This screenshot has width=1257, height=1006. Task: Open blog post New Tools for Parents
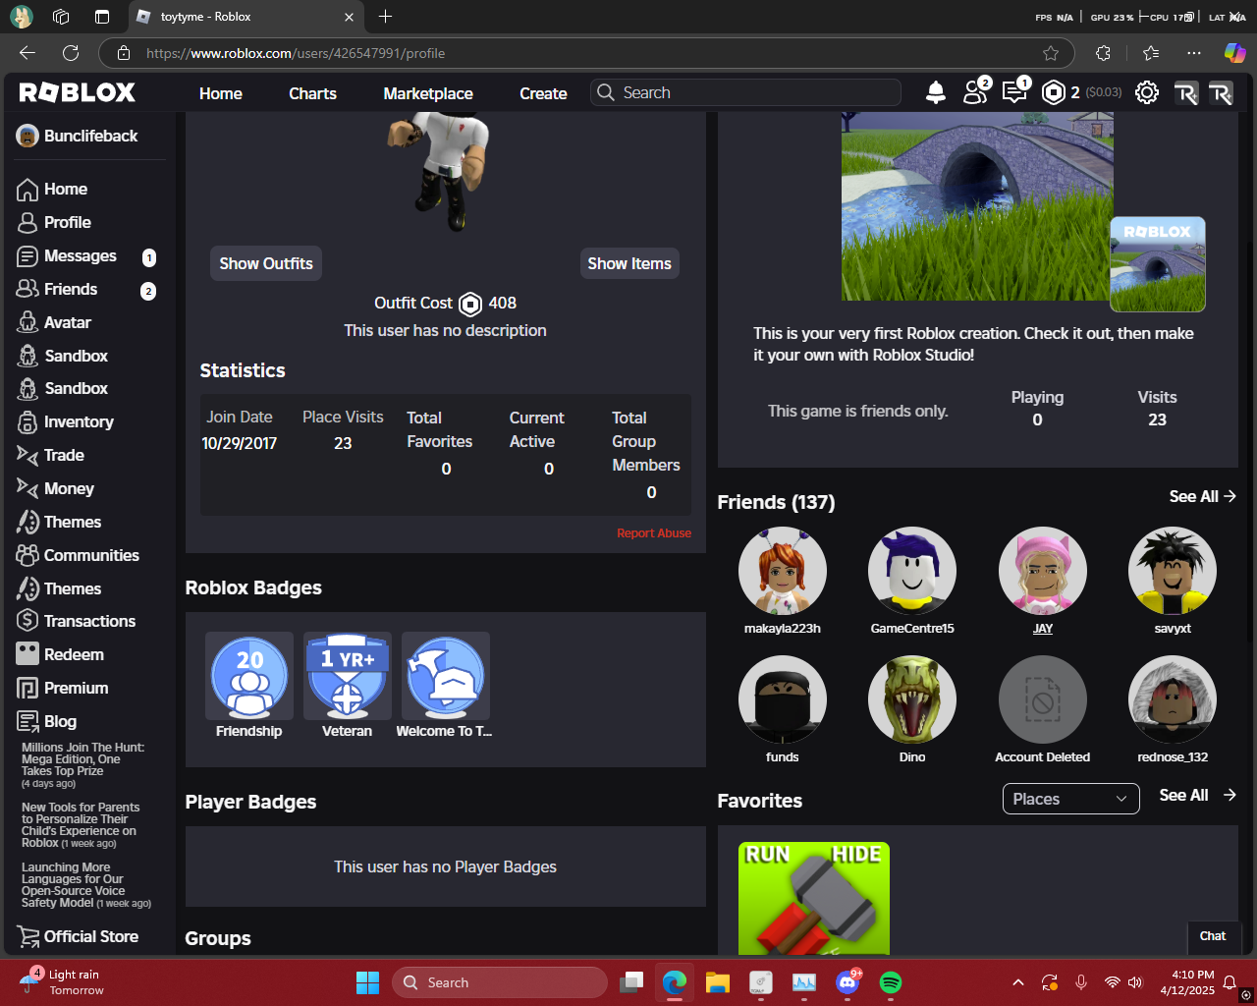[x=81, y=825]
